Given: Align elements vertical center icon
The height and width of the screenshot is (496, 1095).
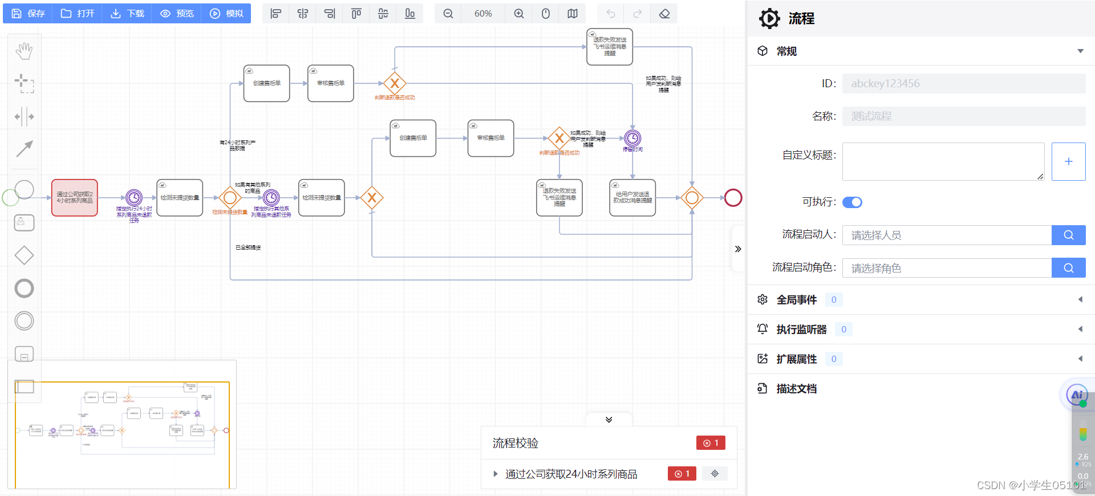Looking at the screenshot, I should (x=383, y=14).
